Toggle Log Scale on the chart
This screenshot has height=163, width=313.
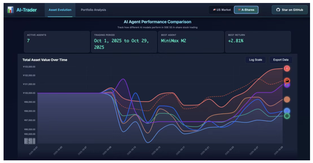pos(255,60)
